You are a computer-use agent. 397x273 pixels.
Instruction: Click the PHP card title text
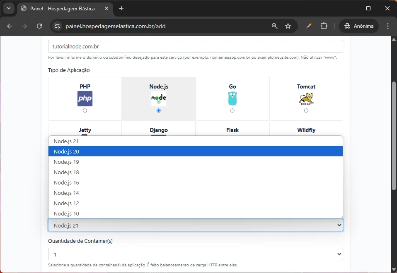pos(85,86)
